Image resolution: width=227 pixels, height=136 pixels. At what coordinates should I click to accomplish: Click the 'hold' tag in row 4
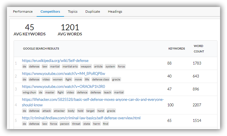click(80, 111)
